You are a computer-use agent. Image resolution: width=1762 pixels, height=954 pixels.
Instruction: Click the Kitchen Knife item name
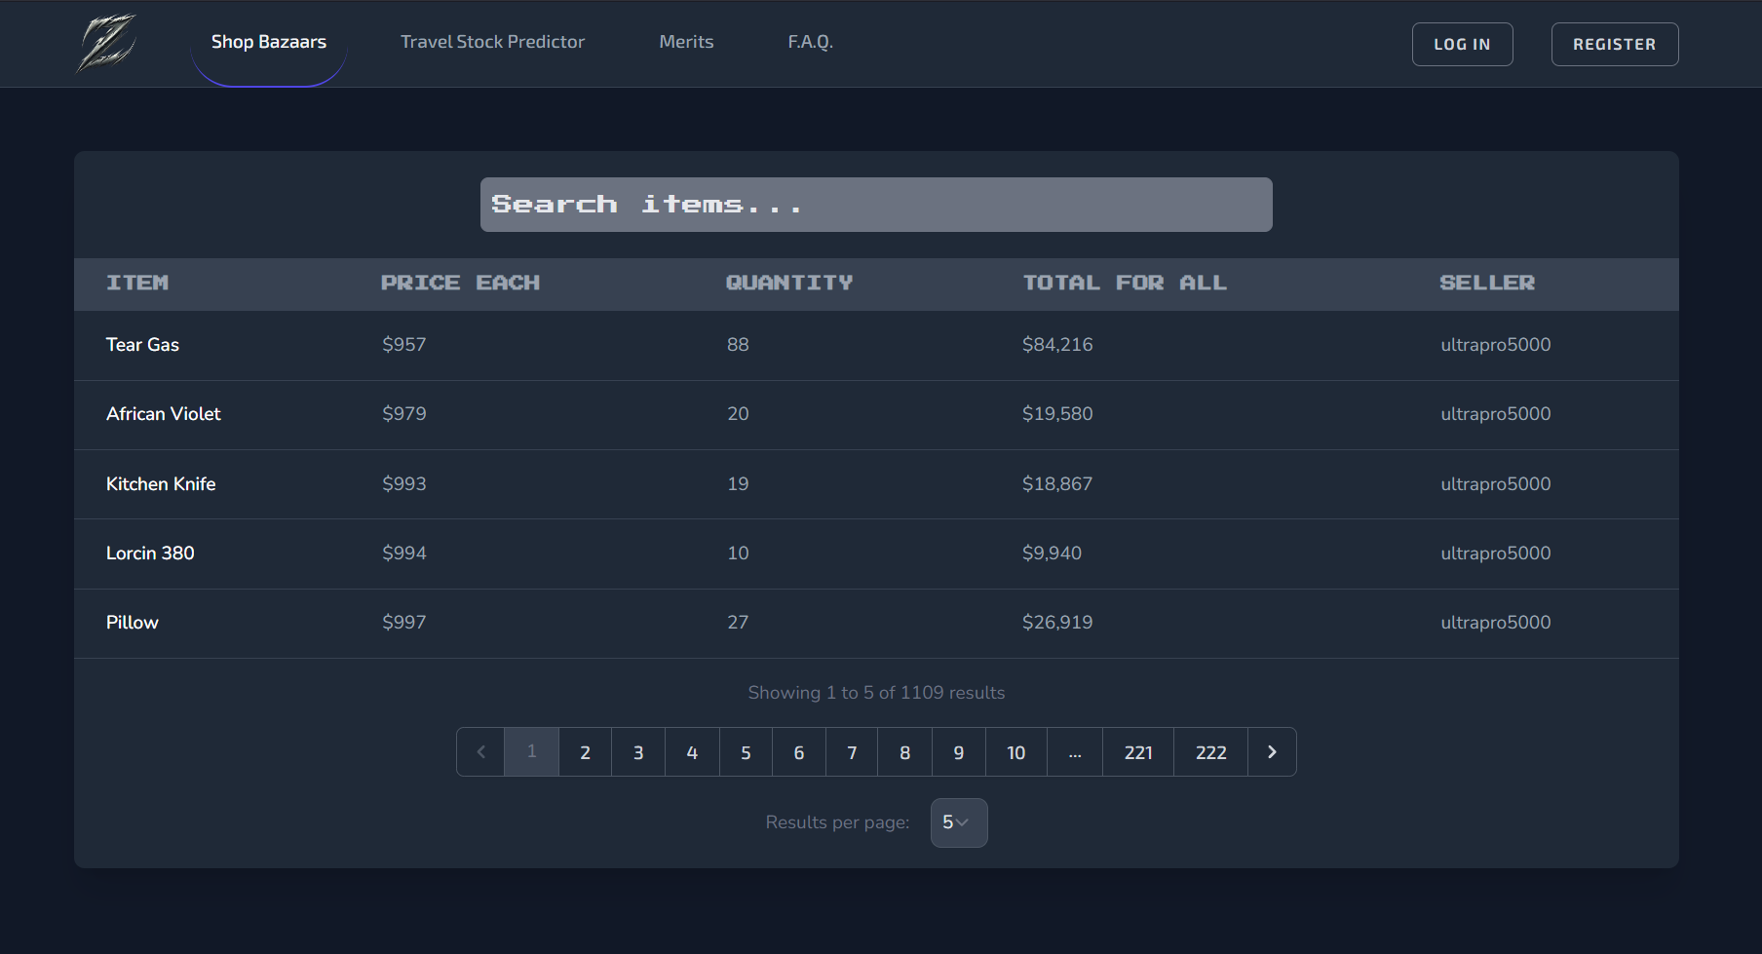[x=161, y=484]
